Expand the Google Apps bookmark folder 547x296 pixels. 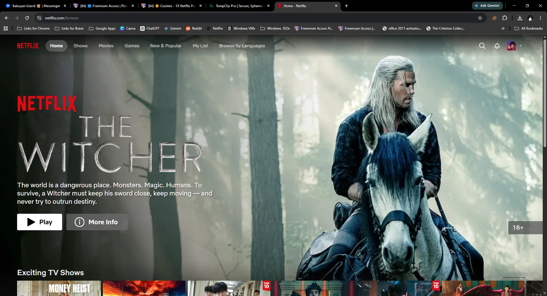click(102, 28)
